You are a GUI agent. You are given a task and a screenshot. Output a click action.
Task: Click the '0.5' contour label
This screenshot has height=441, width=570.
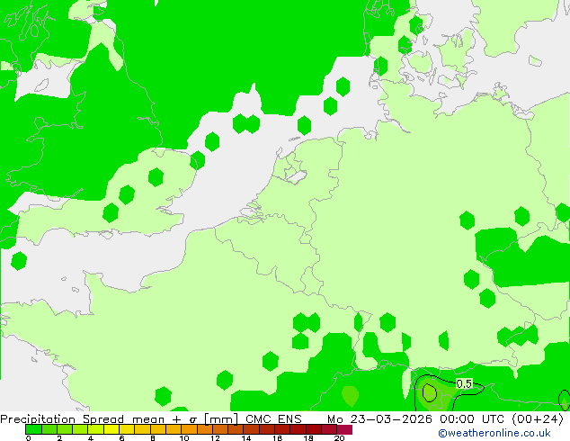[464, 383]
